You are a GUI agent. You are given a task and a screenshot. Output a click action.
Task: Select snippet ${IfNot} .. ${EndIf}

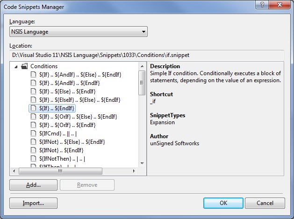click(x=61, y=150)
